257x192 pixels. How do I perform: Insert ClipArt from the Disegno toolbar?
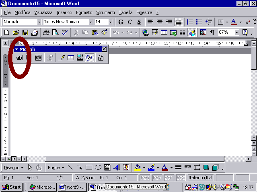pos(126,168)
